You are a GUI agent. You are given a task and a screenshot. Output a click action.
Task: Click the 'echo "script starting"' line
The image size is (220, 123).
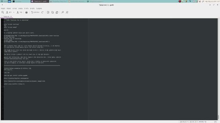[11, 24]
